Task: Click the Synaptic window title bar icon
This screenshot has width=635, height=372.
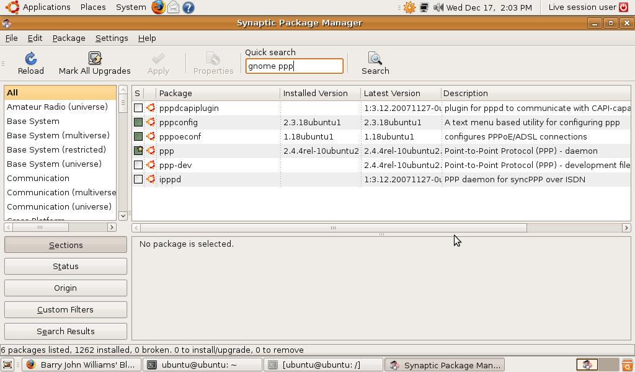Action: pos(6,23)
